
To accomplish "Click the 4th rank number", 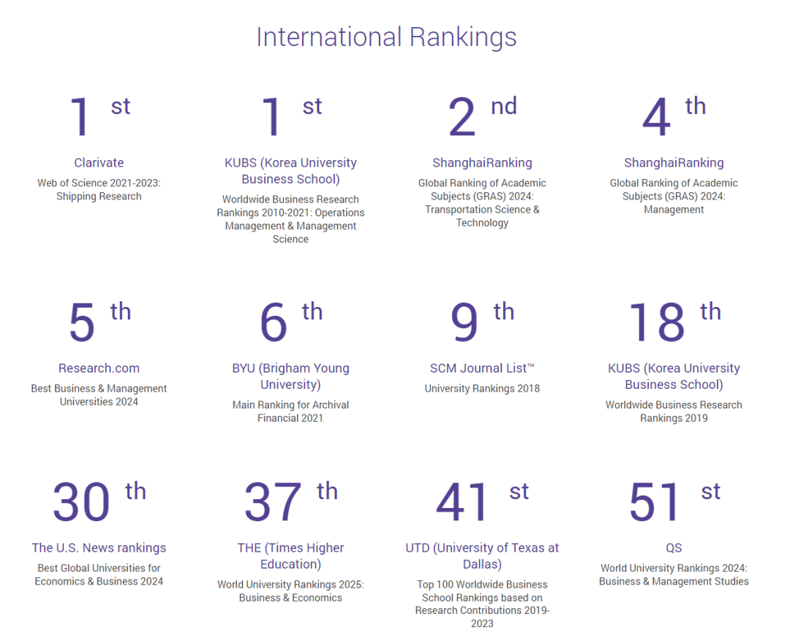I will coord(674,116).
